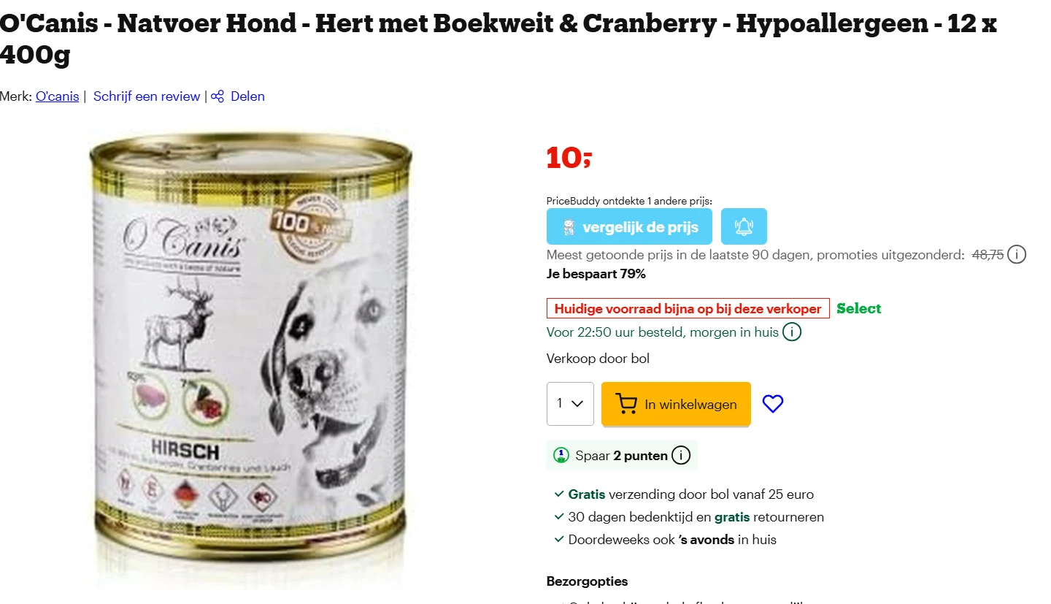1051x604 pixels.
Task: Click the red 10 price
Action: [x=569, y=158]
